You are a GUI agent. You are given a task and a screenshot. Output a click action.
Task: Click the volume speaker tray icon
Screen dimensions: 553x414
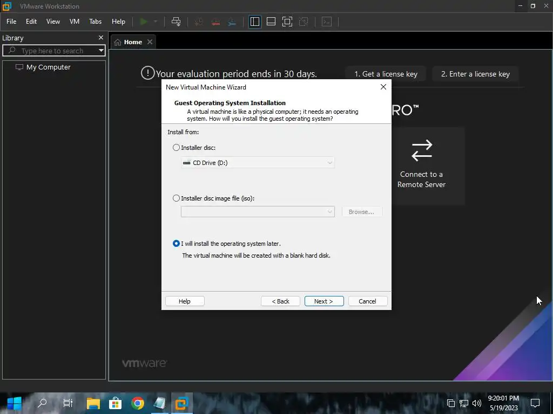point(477,403)
